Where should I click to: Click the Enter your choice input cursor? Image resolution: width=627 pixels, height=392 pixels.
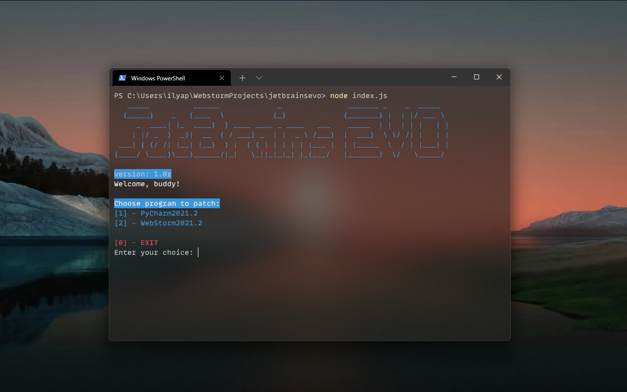198,252
